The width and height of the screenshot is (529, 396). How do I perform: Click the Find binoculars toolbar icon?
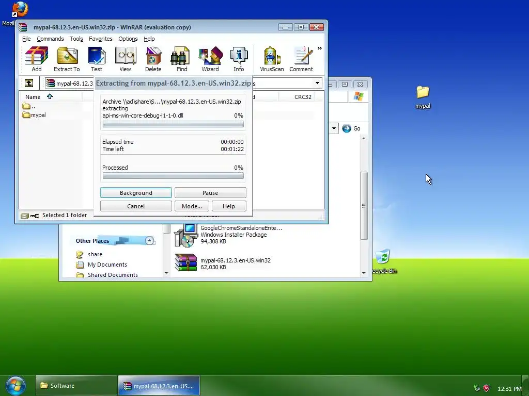click(181, 59)
